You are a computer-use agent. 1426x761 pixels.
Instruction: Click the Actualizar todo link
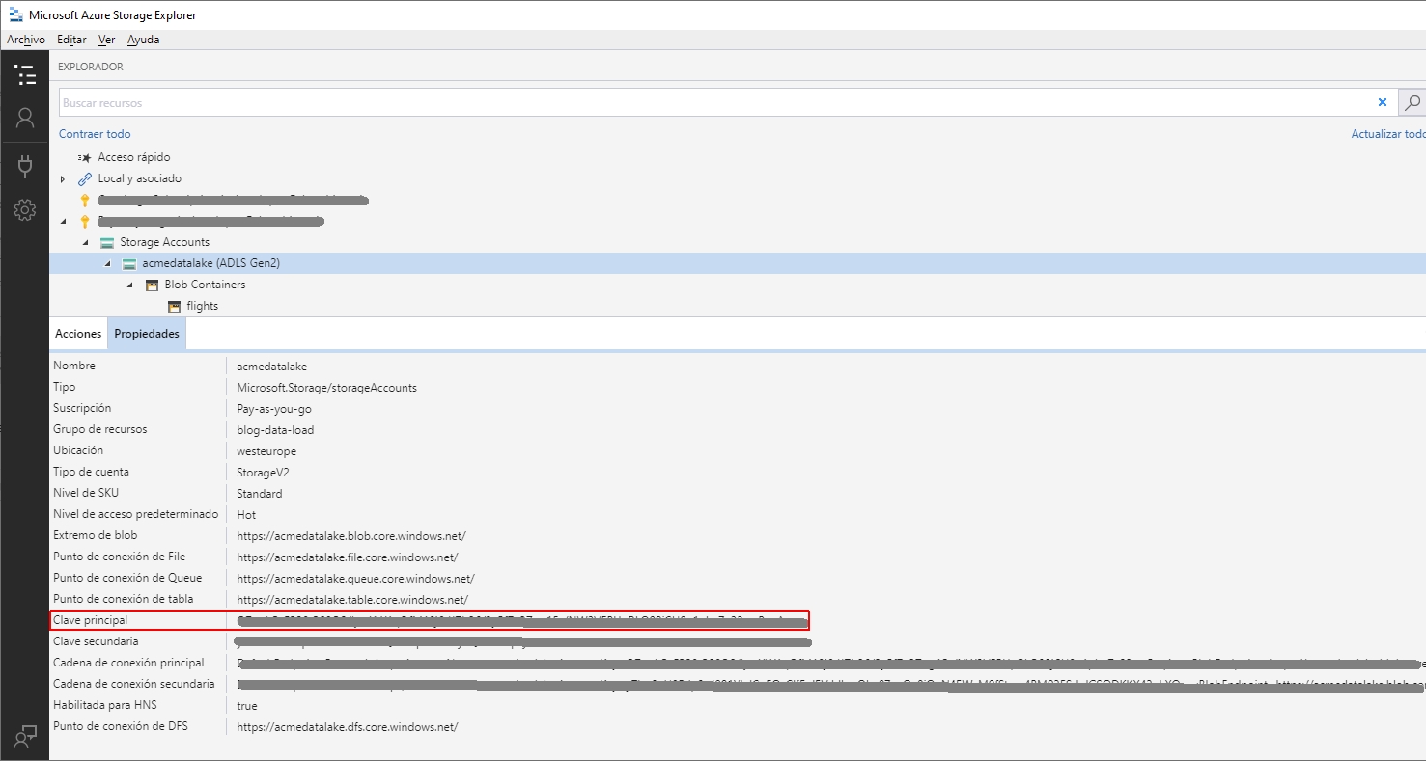pyautogui.click(x=1387, y=133)
